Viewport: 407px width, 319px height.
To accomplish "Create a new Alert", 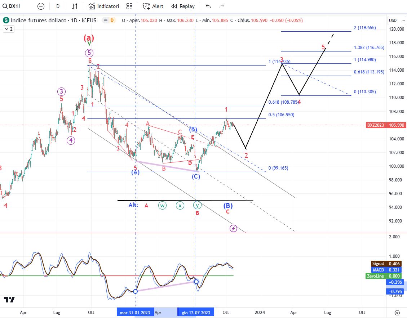I will [x=153, y=6].
